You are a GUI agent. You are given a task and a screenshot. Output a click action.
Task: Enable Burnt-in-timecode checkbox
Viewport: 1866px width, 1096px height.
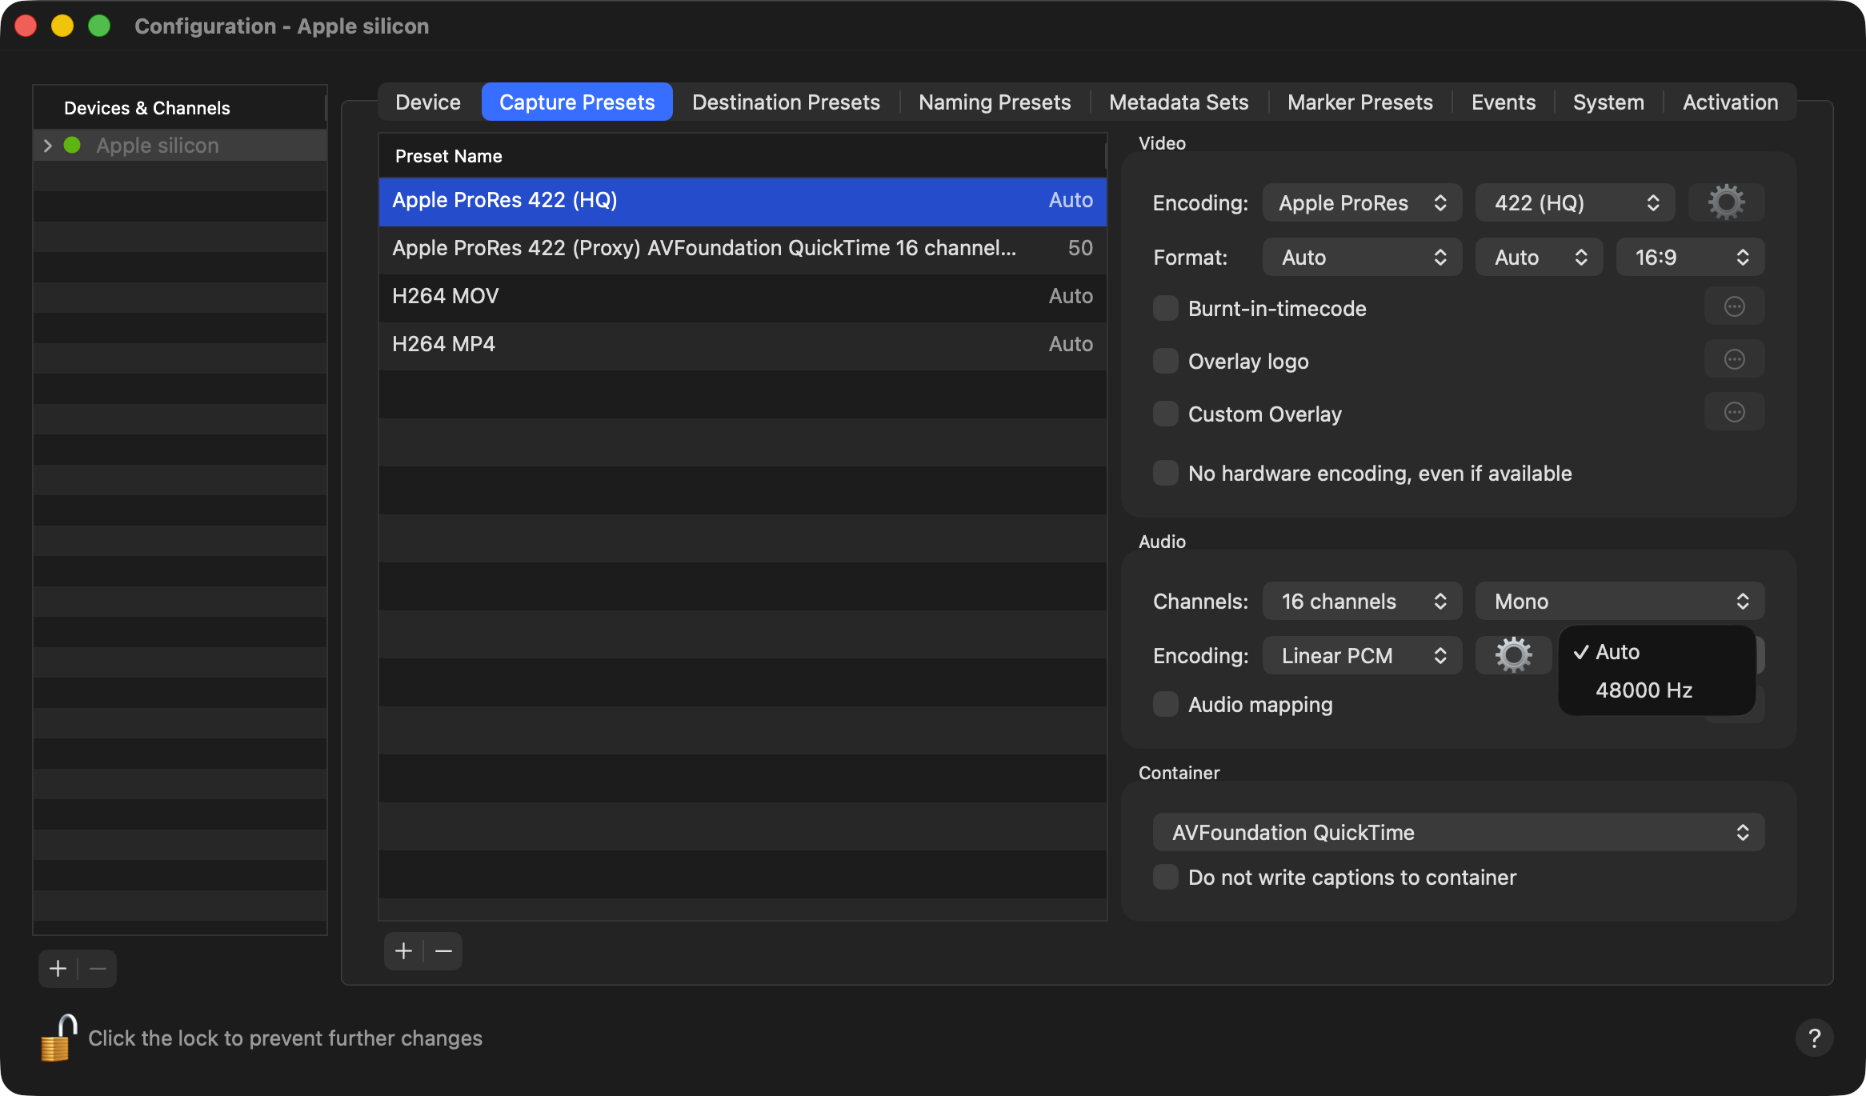click(x=1165, y=308)
